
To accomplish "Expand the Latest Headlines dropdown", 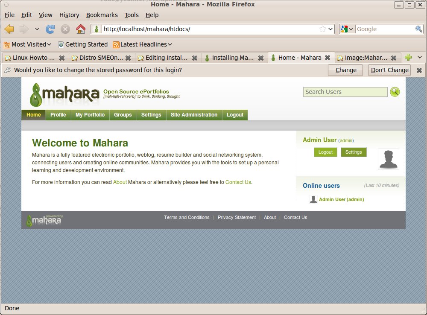I will tap(170, 44).
